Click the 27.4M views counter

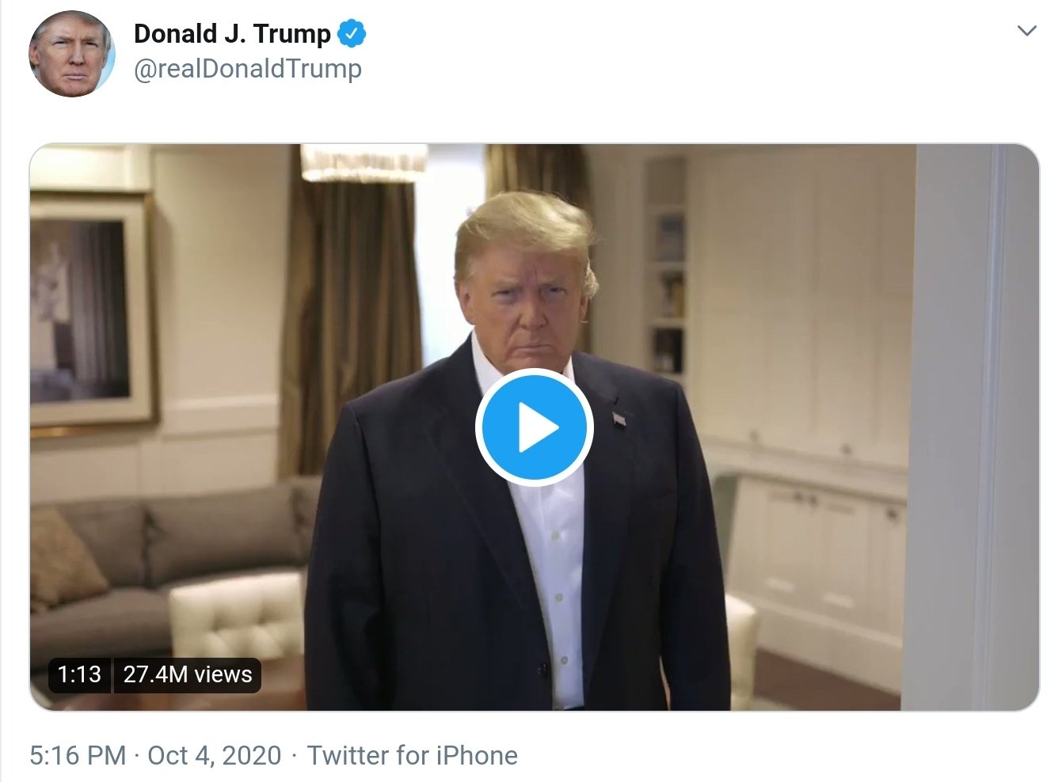click(x=188, y=674)
